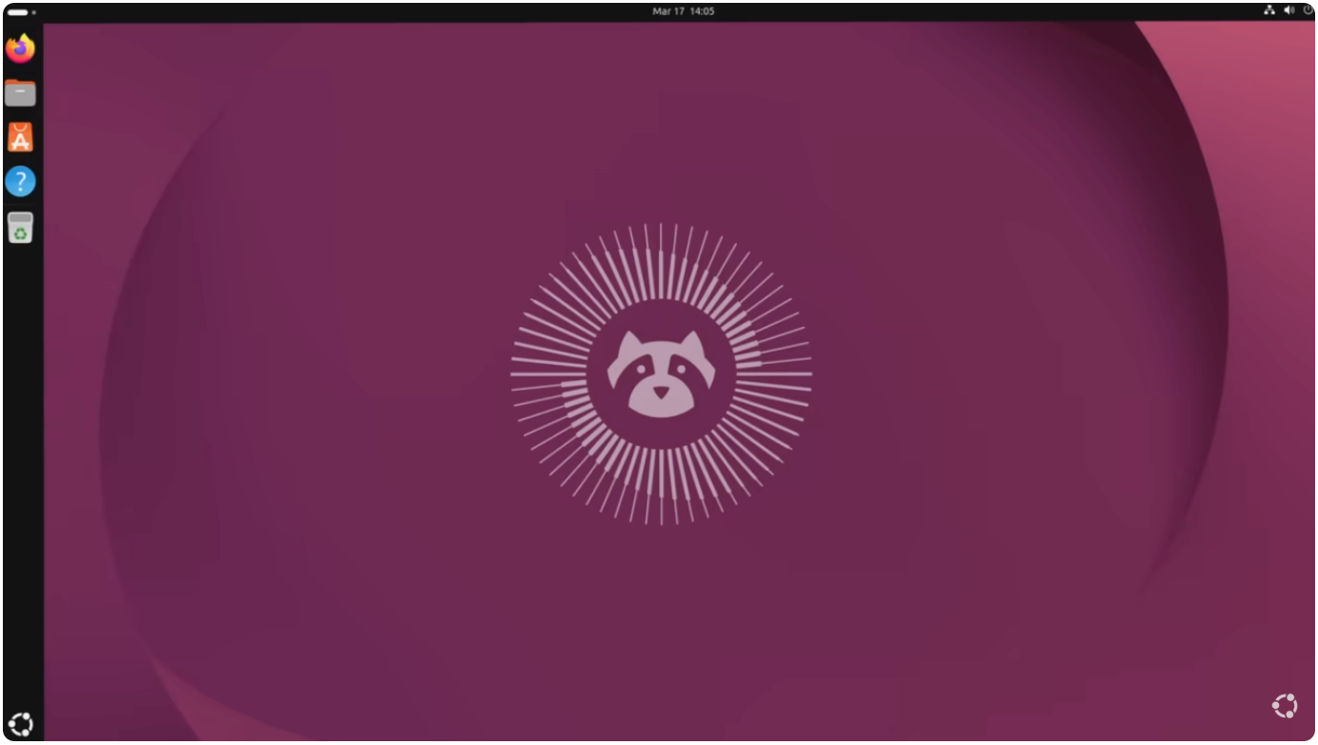
Task: Click the Ubuntu logo in bottom-right corner
Action: point(1284,706)
